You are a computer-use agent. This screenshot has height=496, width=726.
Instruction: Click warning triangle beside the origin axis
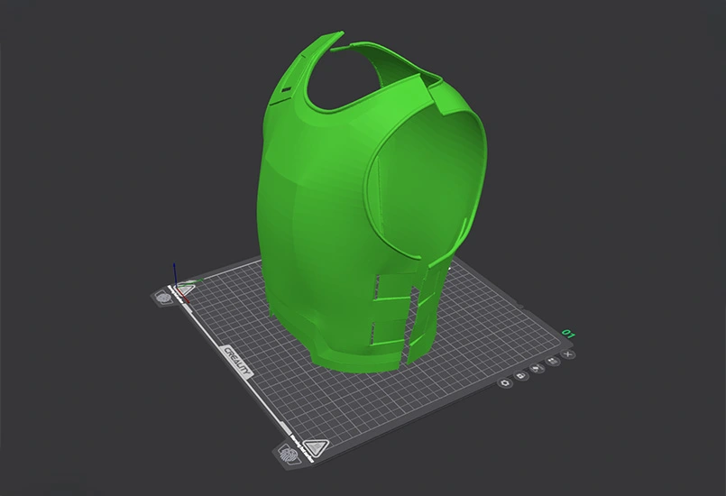187,288
